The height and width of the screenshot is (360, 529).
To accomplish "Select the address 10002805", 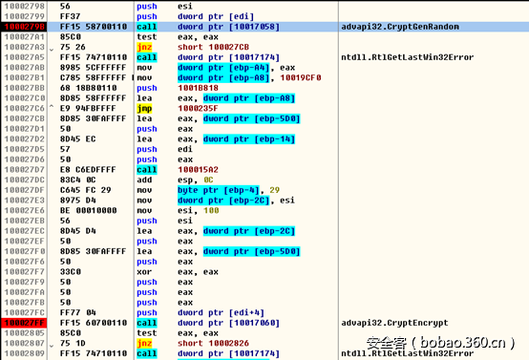I will coord(24,333).
